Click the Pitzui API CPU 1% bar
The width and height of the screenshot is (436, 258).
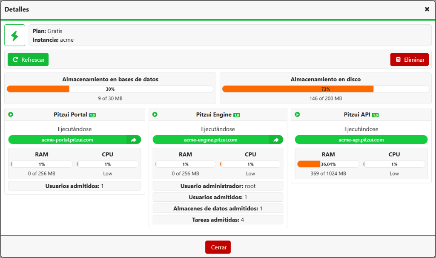[394, 164]
